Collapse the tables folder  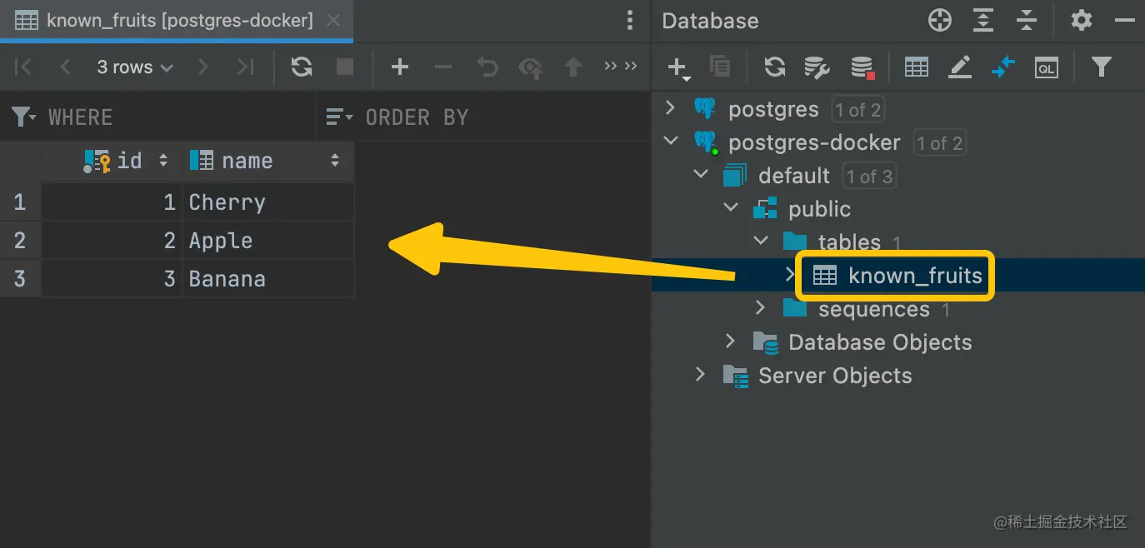(x=761, y=242)
